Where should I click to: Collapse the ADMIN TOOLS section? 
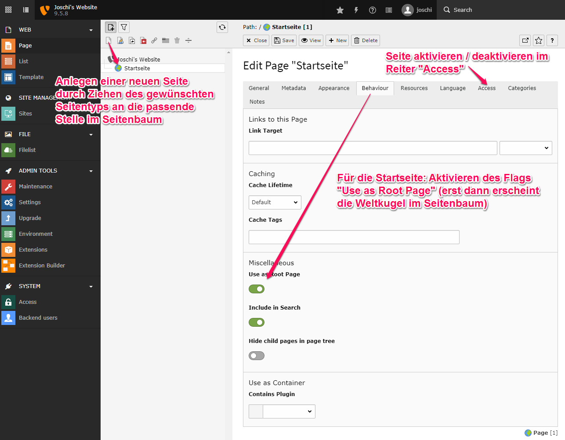point(91,171)
